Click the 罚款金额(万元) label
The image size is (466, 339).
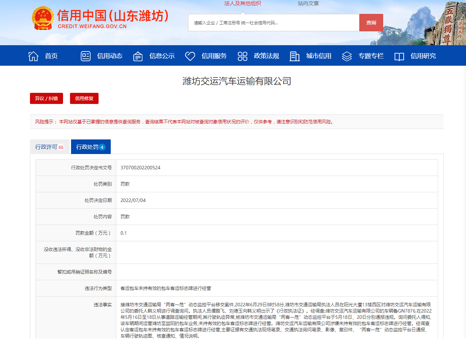[x=94, y=233]
